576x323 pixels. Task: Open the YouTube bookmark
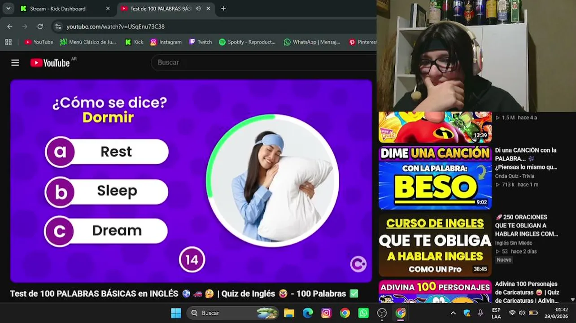(x=39, y=42)
